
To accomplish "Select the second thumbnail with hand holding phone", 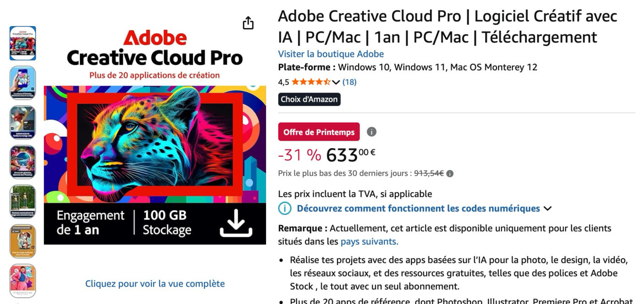I will point(23,83).
